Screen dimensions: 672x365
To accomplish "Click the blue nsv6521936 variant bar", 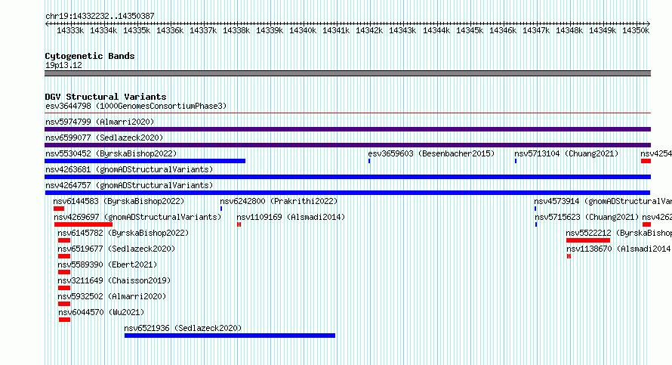I will (x=230, y=336).
